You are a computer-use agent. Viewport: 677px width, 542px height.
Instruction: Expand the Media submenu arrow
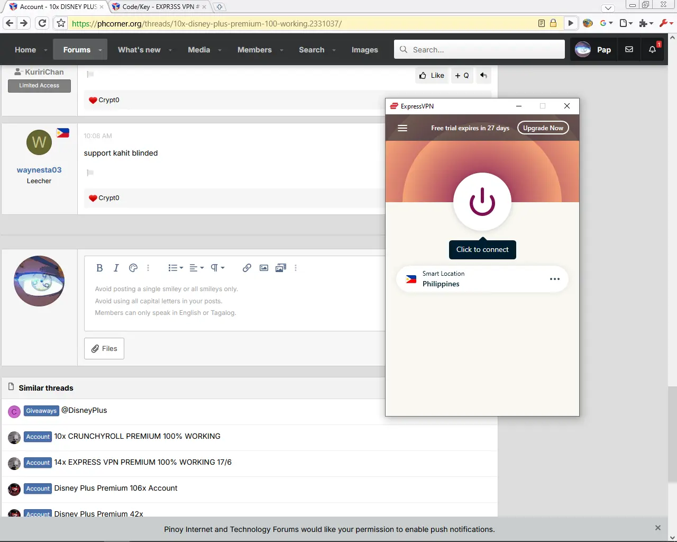click(219, 50)
